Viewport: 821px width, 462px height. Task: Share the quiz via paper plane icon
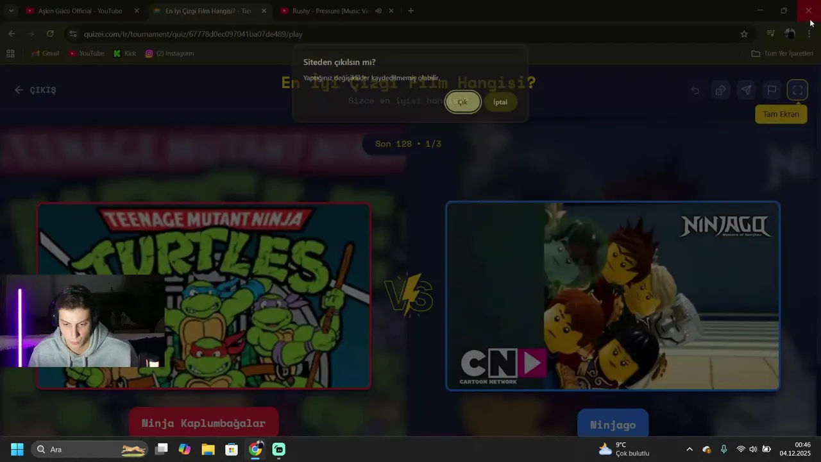pos(746,90)
